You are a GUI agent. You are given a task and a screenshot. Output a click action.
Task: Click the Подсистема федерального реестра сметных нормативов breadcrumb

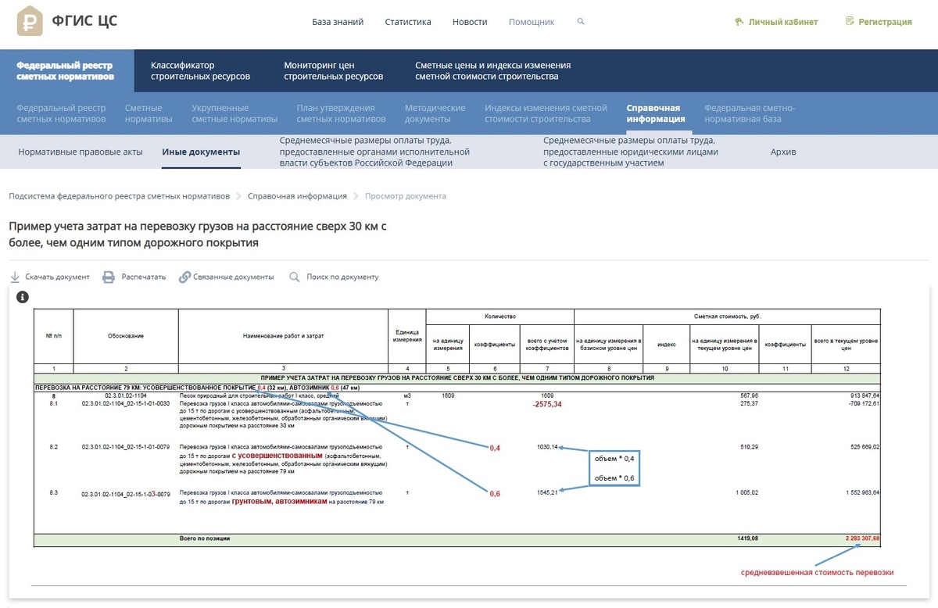(120, 196)
